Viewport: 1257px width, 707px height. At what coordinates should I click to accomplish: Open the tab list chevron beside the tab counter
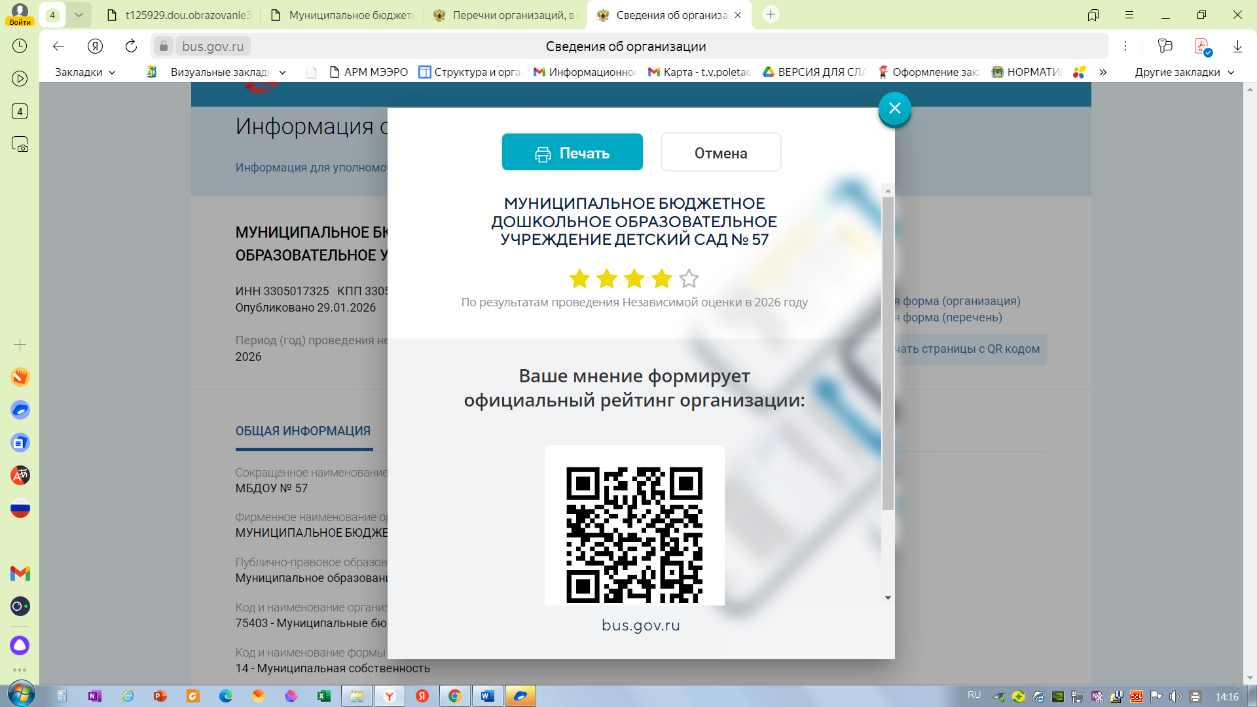point(79,13)
